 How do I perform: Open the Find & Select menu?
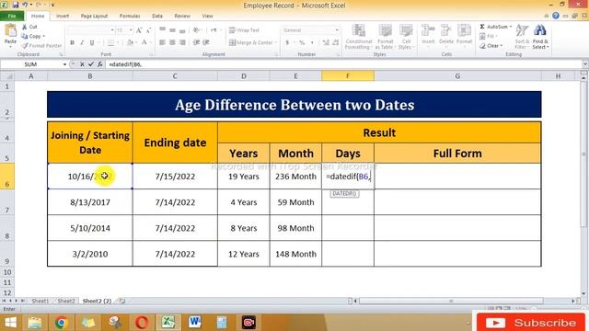pyautogui.click(x=540, y=37)
